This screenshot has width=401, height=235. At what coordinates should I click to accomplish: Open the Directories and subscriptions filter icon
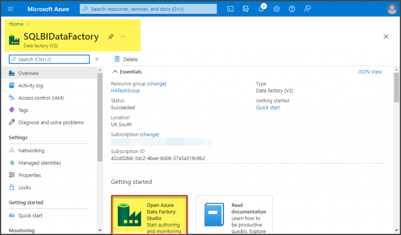pos(246,9)
